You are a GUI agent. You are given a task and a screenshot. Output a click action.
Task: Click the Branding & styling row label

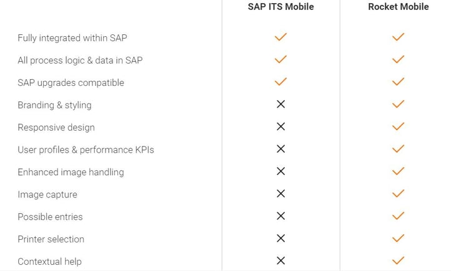click(x=54, y=105)
